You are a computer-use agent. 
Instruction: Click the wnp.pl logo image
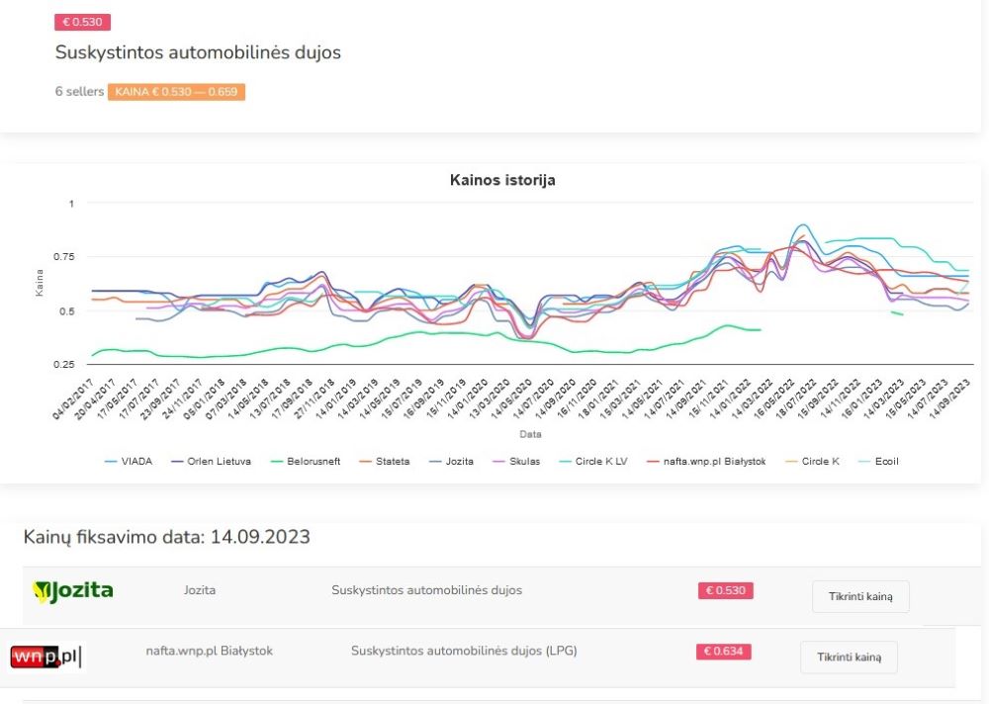click(45, 657)
